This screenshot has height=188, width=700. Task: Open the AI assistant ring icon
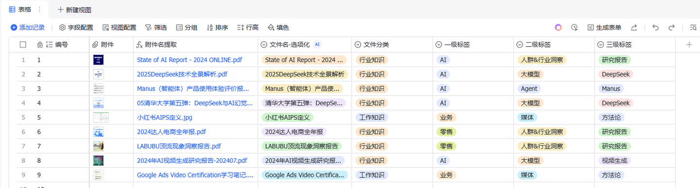pos(558,28)
